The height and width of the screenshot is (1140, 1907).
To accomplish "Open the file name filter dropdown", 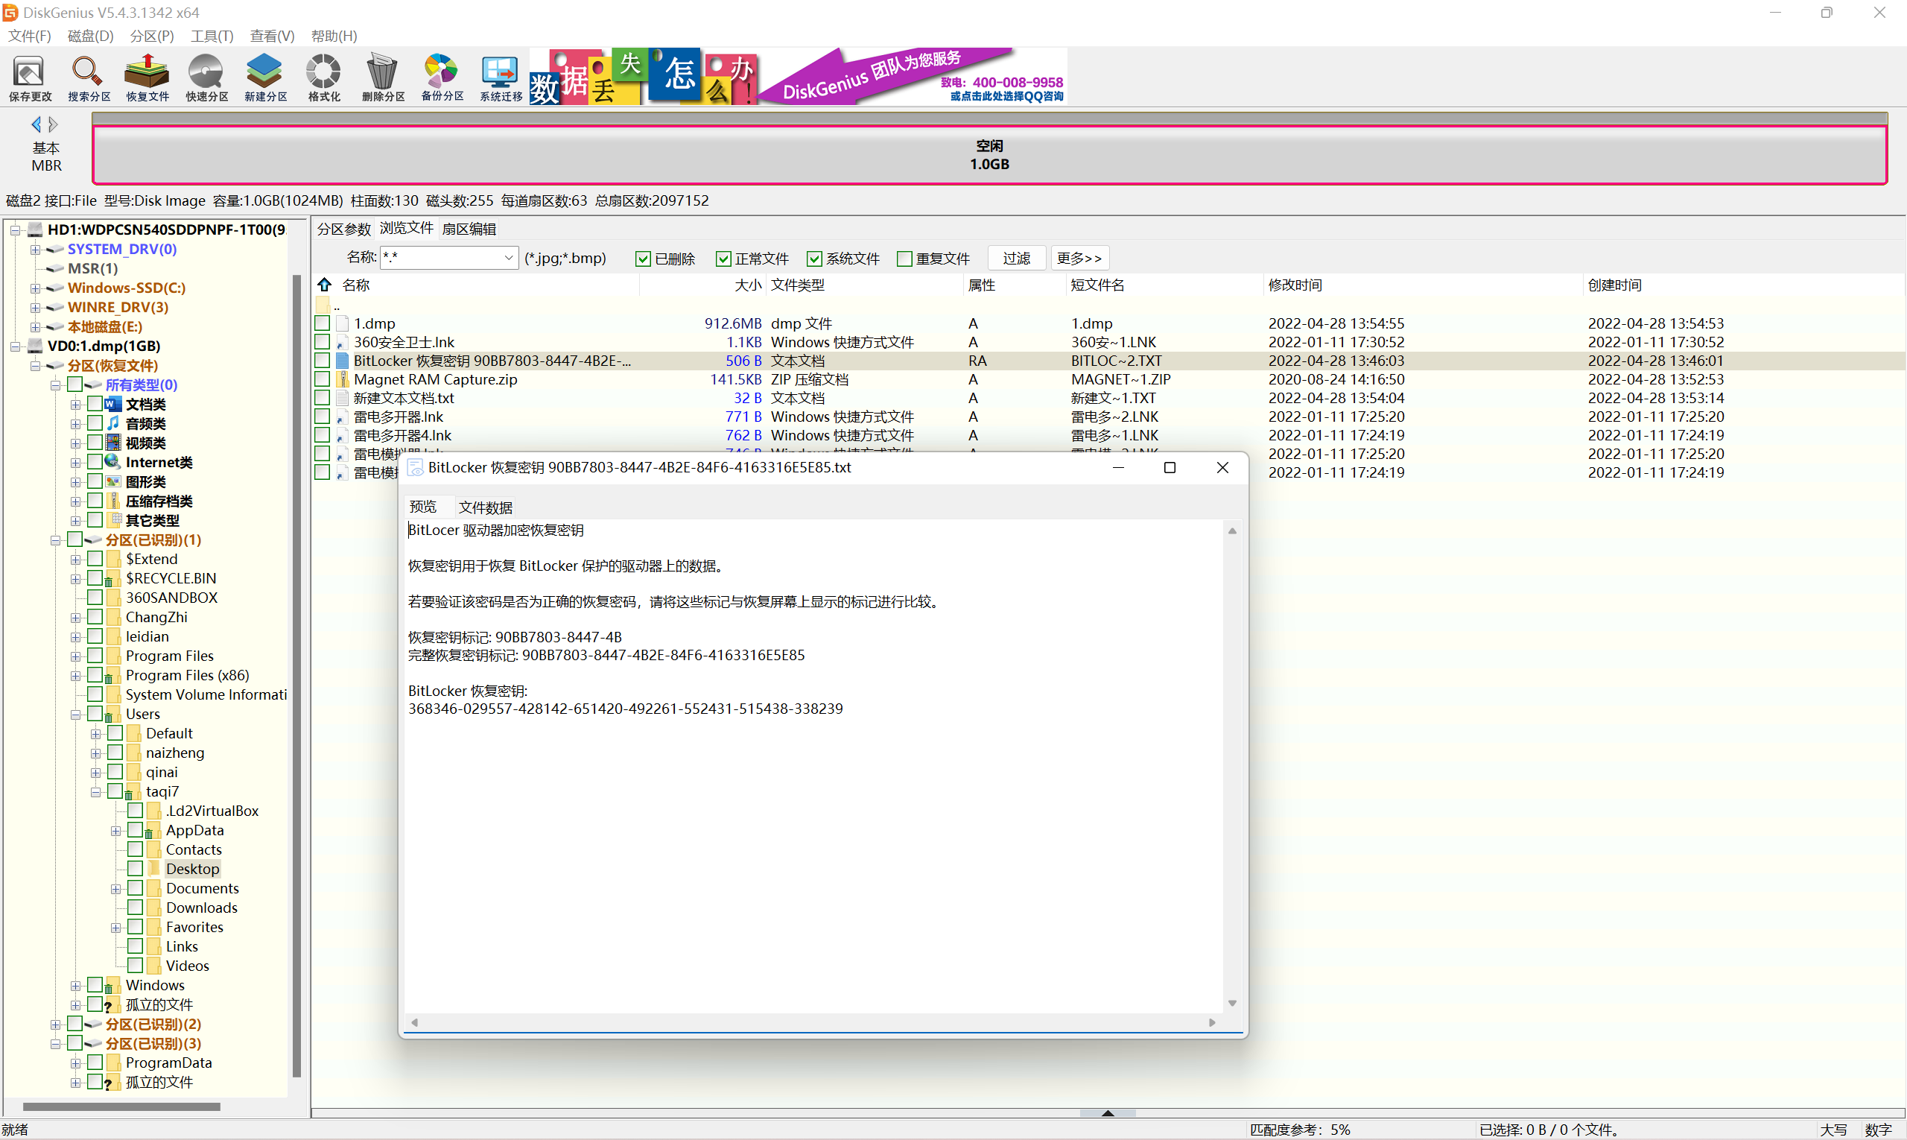I will click(507, 258).
